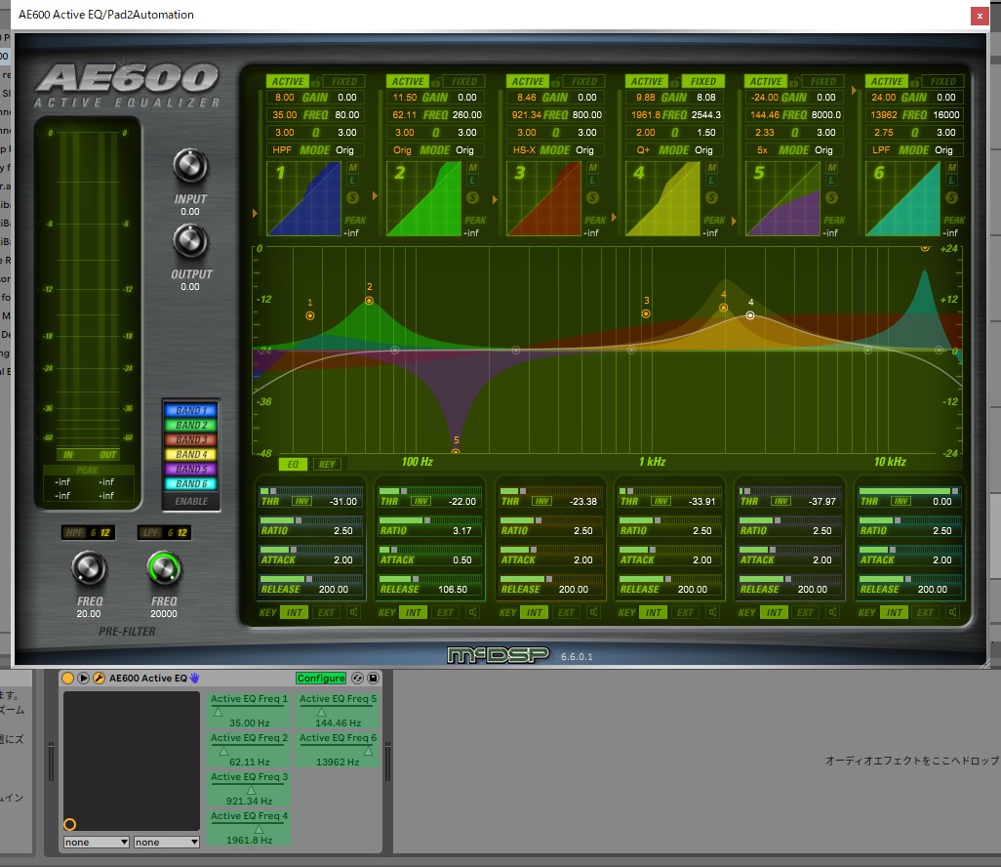This screenshot has width=1001, height=867.
Task: Click the Band 6 solo S icon
Action: pyautogui.click(x=952, y=198)
